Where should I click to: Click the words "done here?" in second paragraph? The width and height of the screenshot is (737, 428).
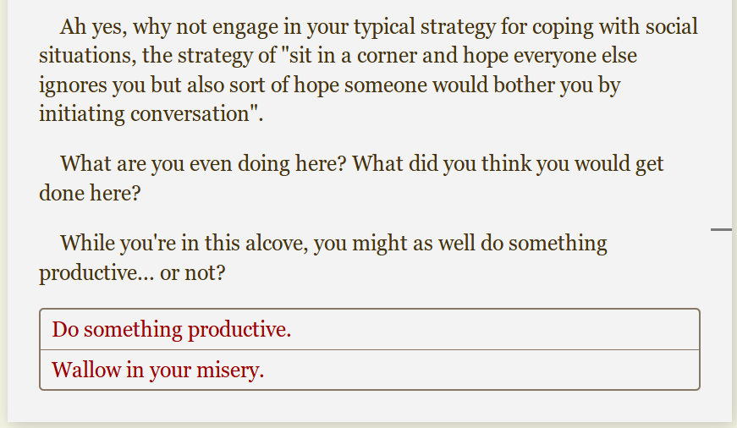[89, 193]
